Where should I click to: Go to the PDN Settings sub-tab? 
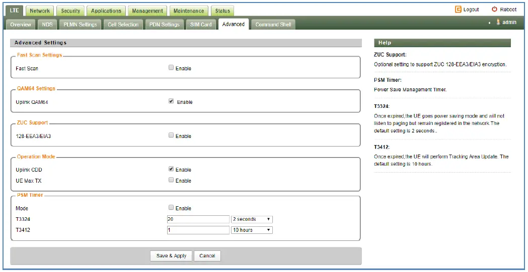click(x=164, y=25)
